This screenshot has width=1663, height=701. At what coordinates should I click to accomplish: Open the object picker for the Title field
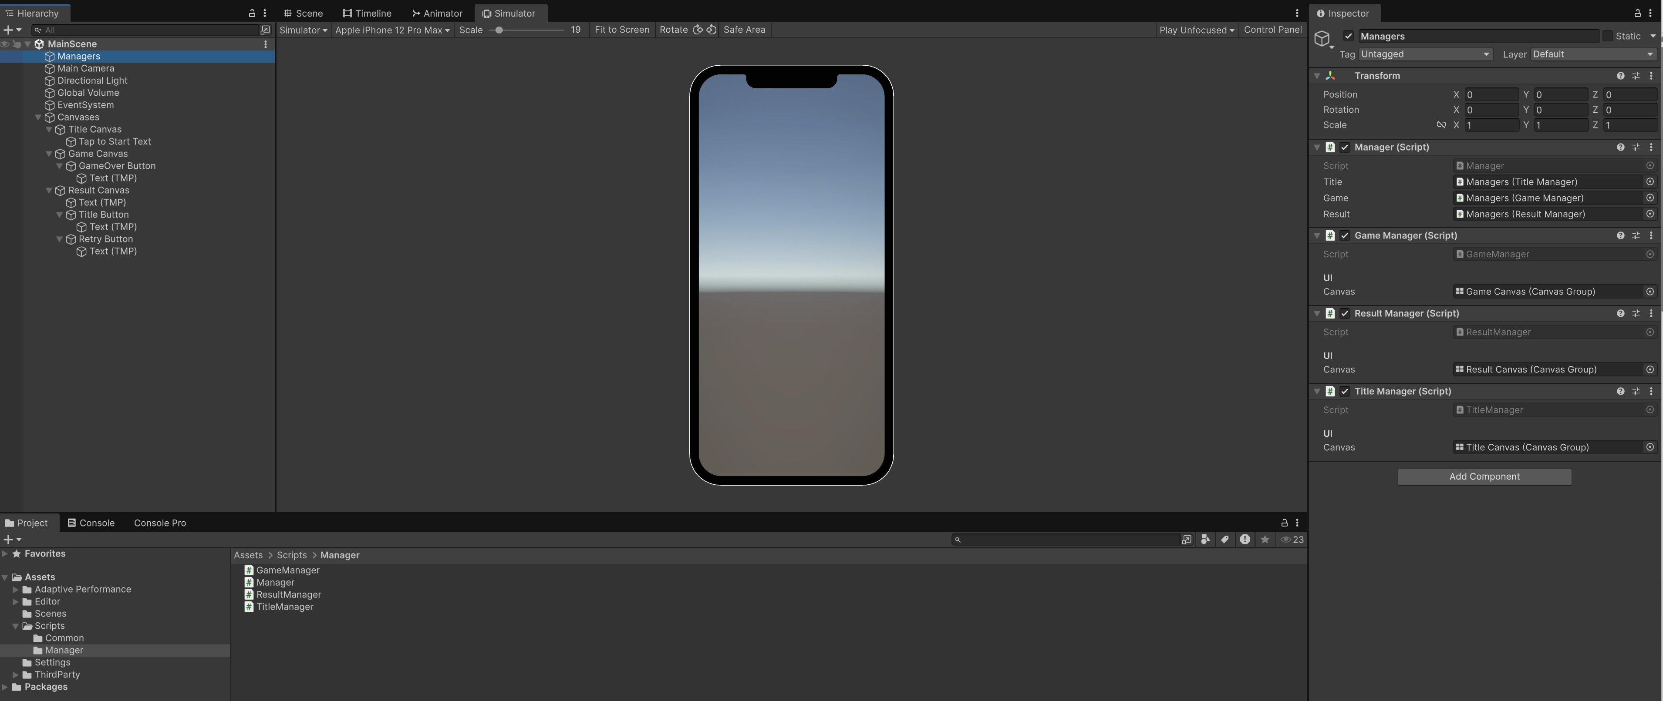tap(1650, 182)
